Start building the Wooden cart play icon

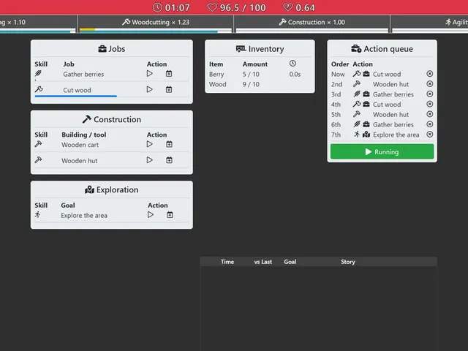[149, 145]
